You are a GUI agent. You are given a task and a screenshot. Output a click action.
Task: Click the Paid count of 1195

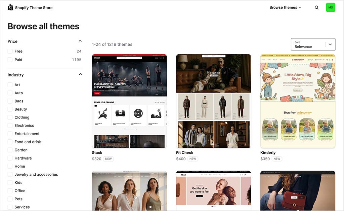(77, 60)
